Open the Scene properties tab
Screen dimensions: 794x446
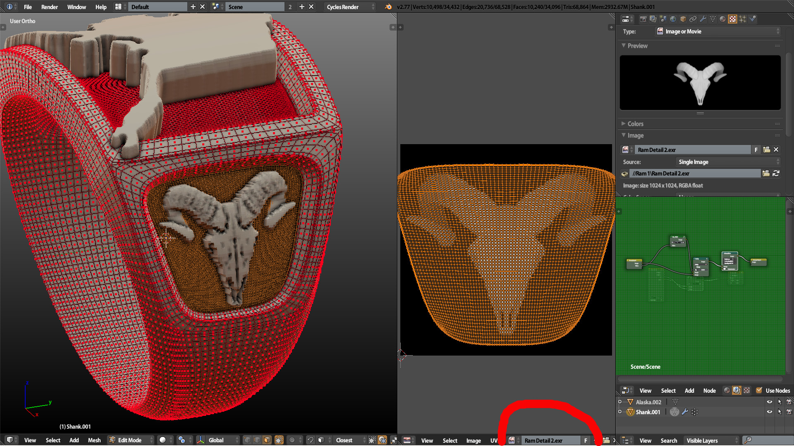(x=663, y=19)
